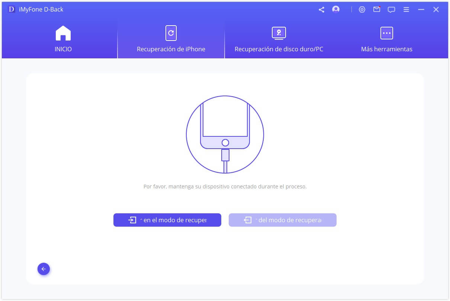Go back with the round arrow button

[x=44, y=269]
